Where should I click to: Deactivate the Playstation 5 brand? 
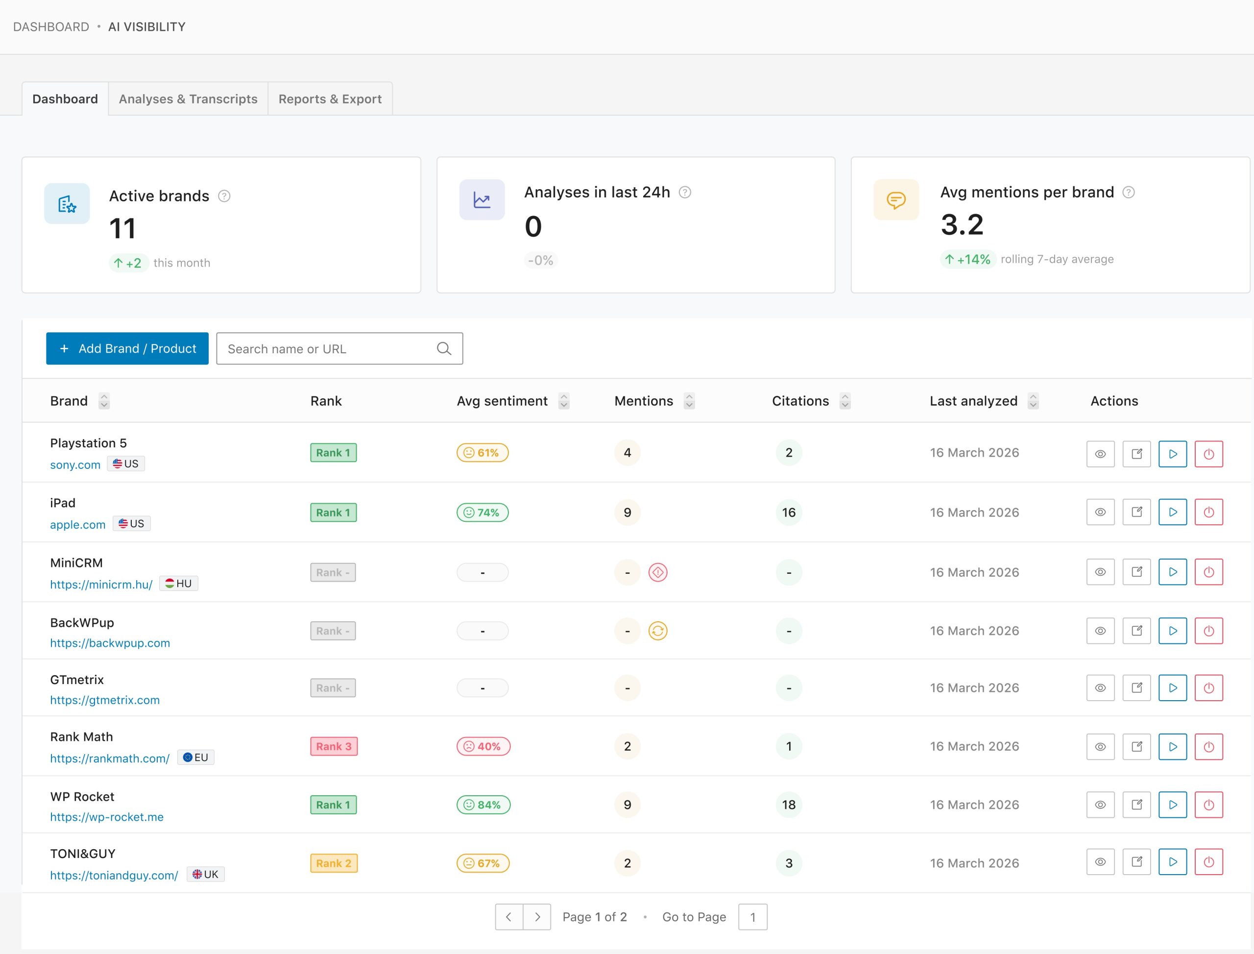[x=1208, y=454]
